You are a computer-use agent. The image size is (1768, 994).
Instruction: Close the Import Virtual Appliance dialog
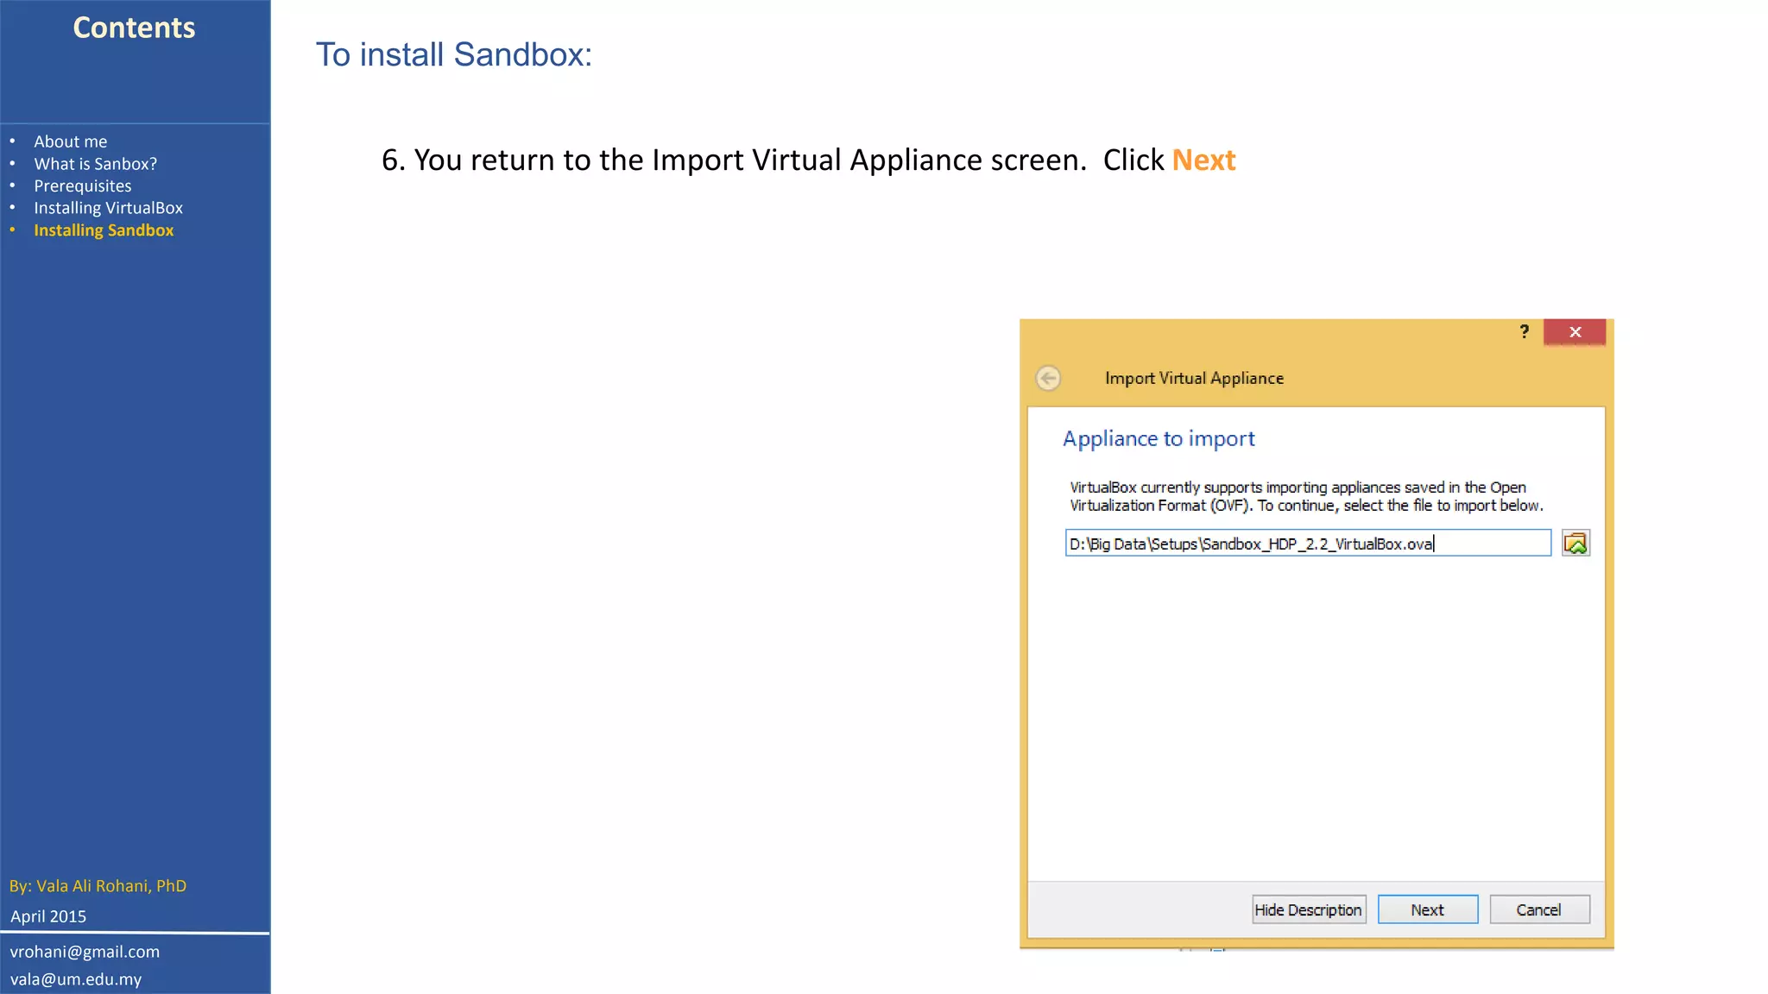1575,332
